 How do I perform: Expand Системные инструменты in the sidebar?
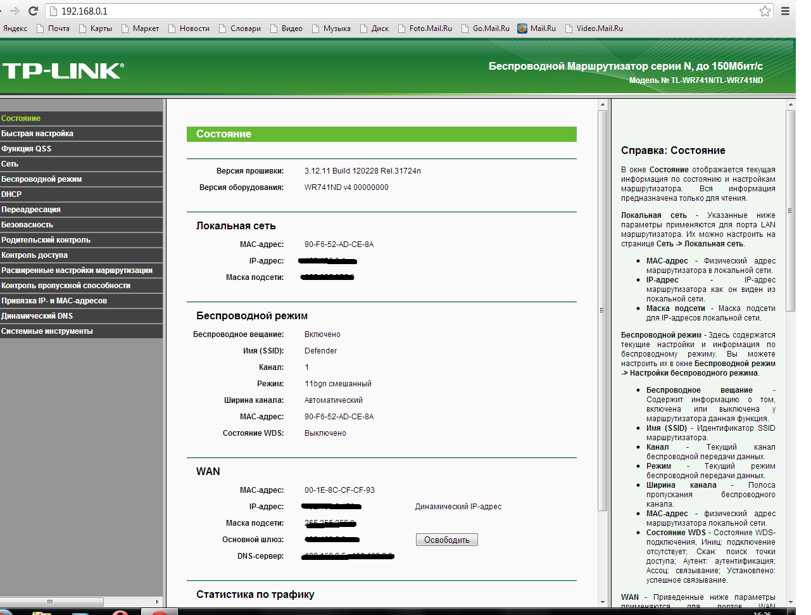(x=47, y=331)
